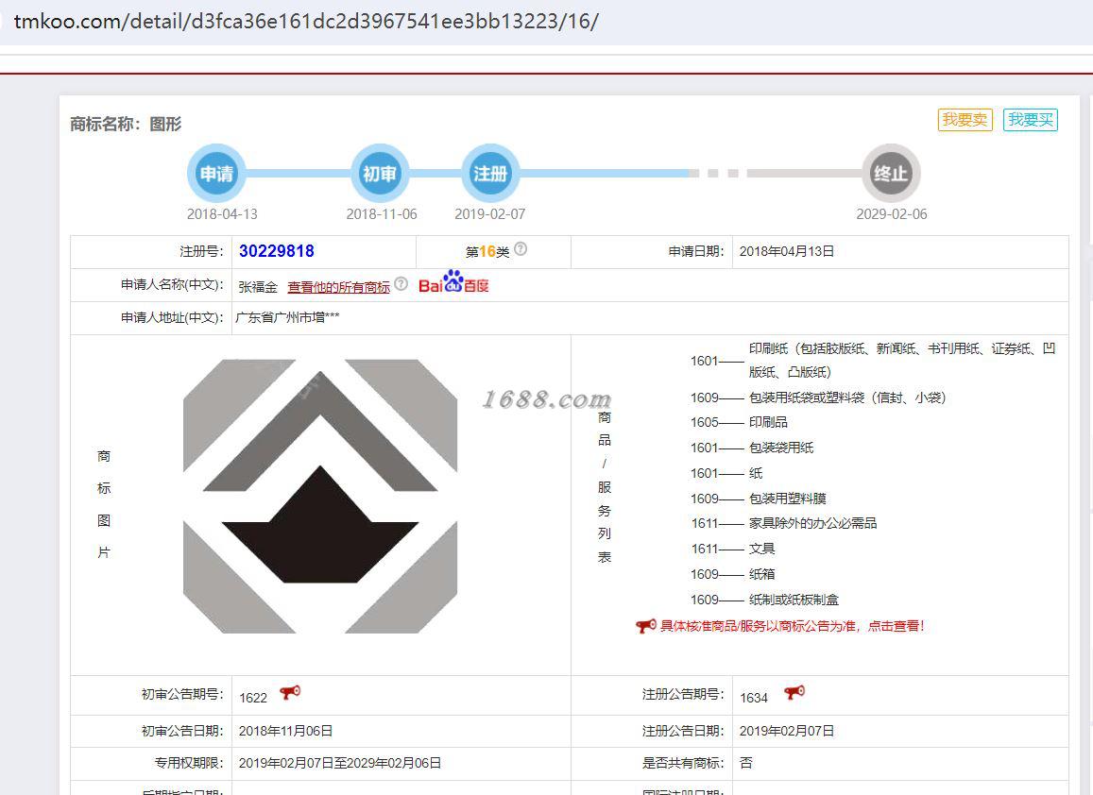Select the 商标名称: 图形 heading
The width and height of the screenshot is (1093, 795).
(126, 124)
